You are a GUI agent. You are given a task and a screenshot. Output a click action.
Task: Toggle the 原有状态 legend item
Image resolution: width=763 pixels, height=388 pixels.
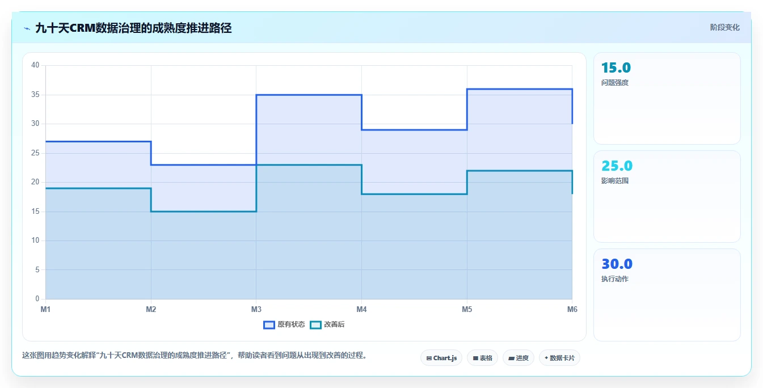284,324
